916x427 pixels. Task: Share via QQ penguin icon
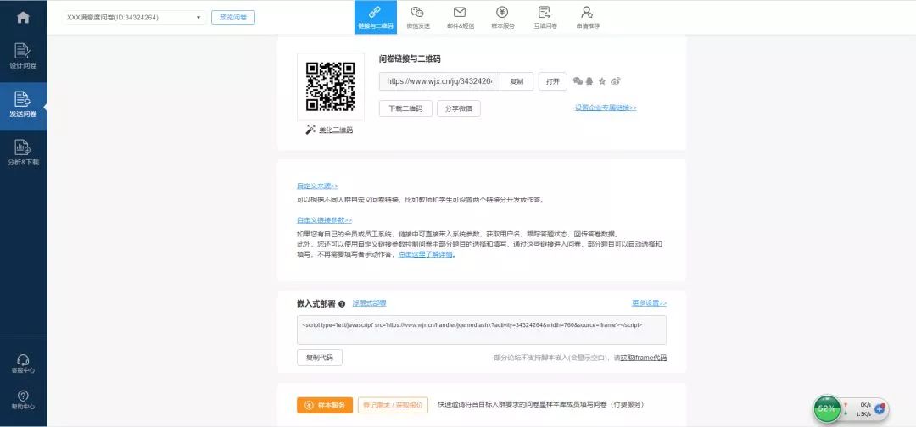coord(589,81)
